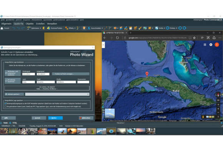Expand the saved address dropdown

tap(88, 94)
